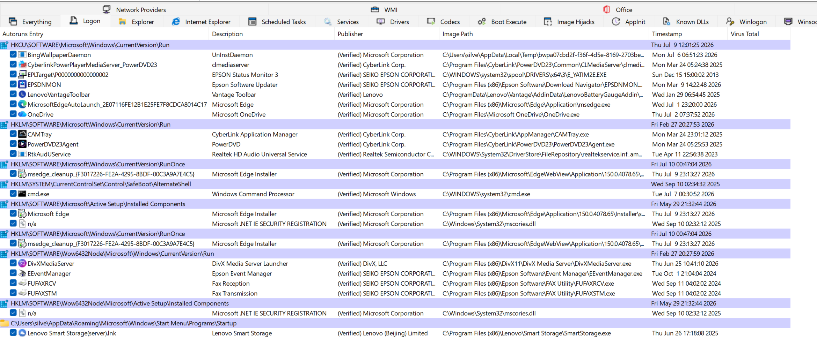Uncheck the EPSDNMON entry
This screenshot has width=817, height=354.
pyautogui.click(x=13, y=84)
